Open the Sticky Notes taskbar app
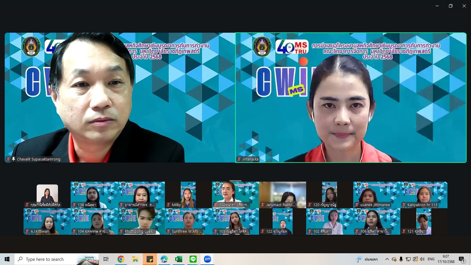 (x=150, y=259)
